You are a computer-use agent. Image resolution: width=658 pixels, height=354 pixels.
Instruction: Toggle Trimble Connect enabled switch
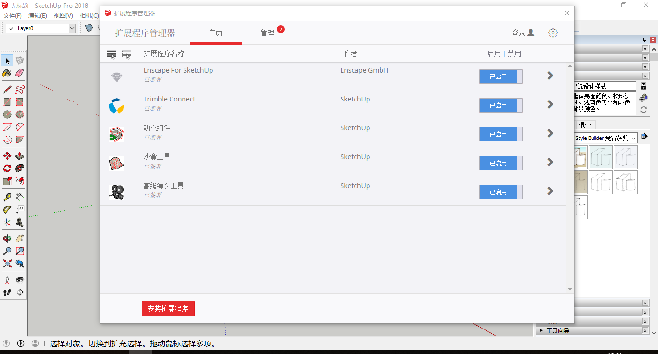click(x=500, y=105)
